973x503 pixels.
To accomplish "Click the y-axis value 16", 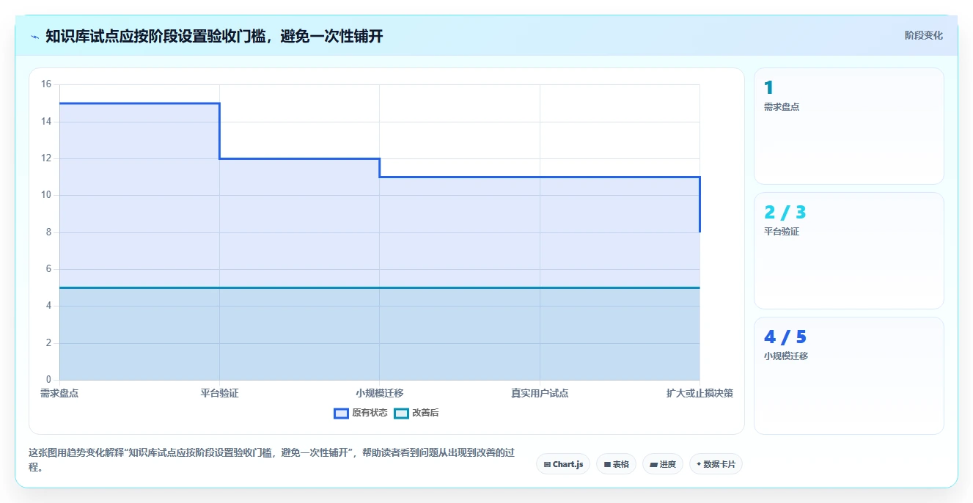I will pyautogui.click(x=46, y=84).
